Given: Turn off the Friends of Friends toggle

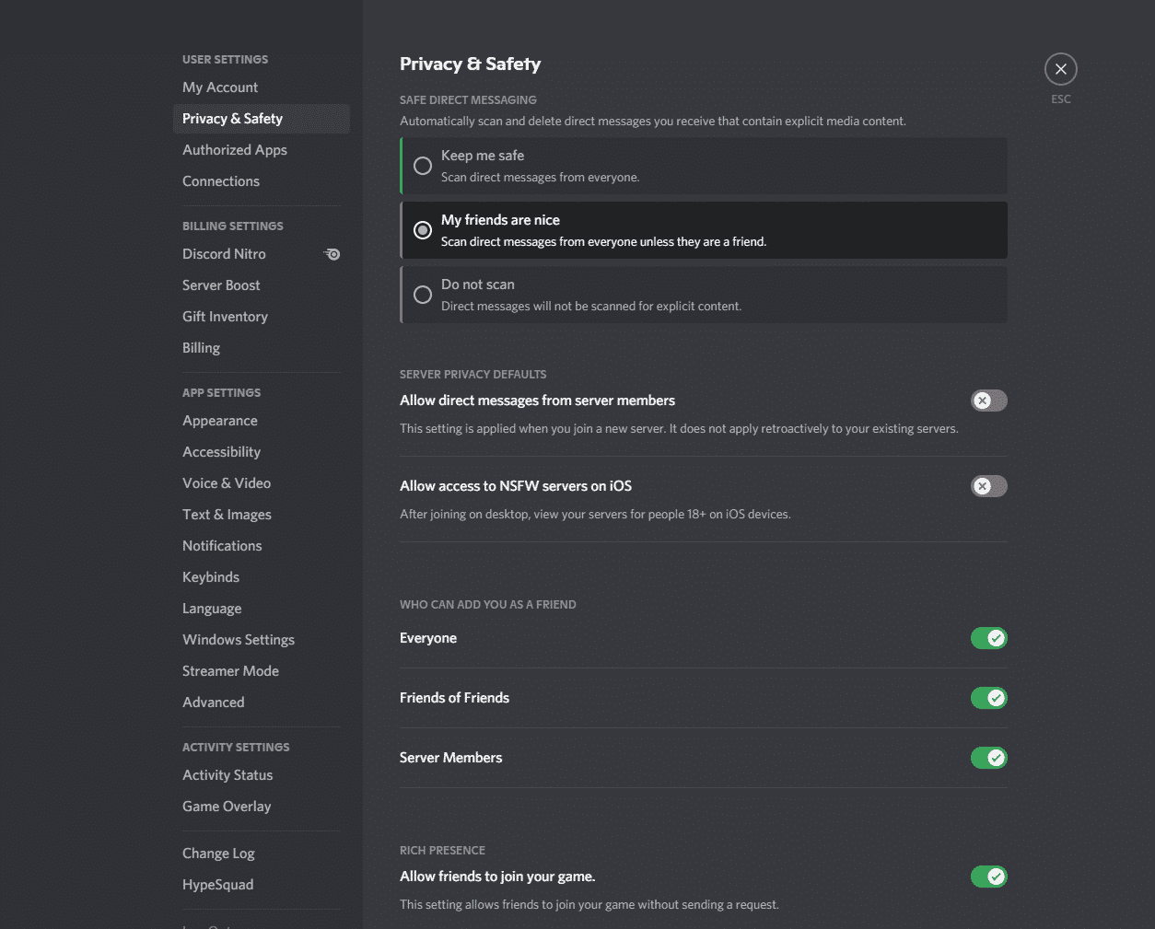Looking at the screenshot, I should point(989,698).
